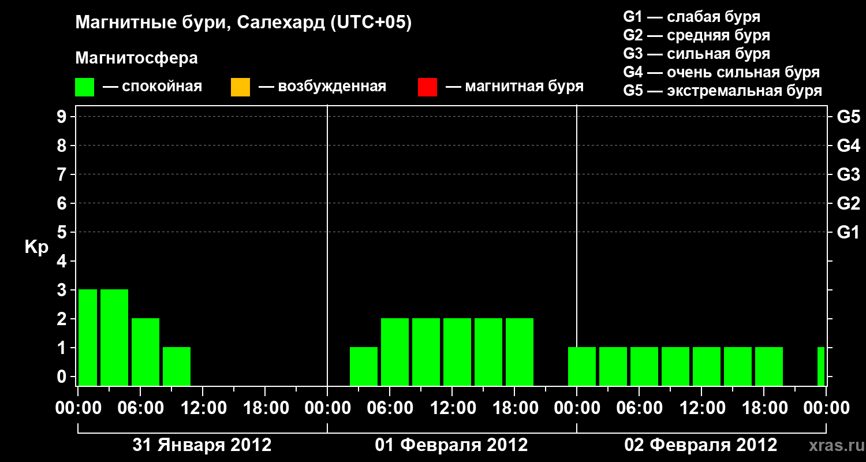Click the '31 Января 2012' date label
866x462 pixels.
coord(202,445)
